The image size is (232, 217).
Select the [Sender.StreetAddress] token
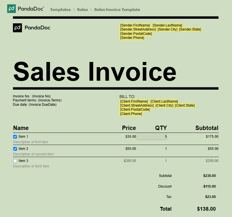(x=138, y=29)
